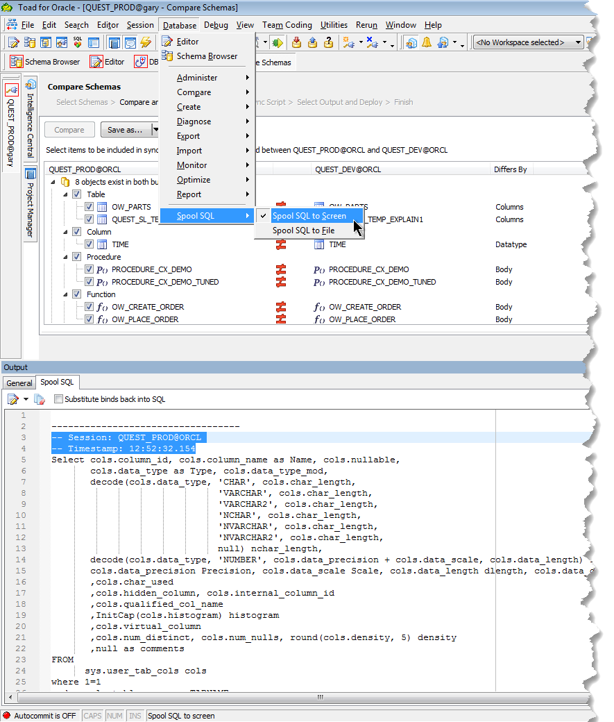Open the Administer submenu

tap(207, 78)
